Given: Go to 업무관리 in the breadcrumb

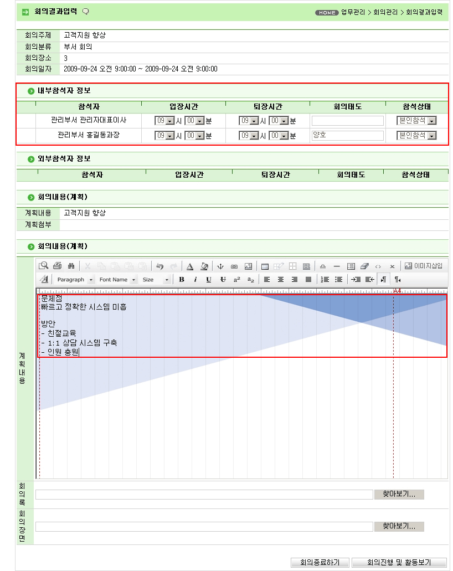Looking at the screenshot, I should pos(353,12).
